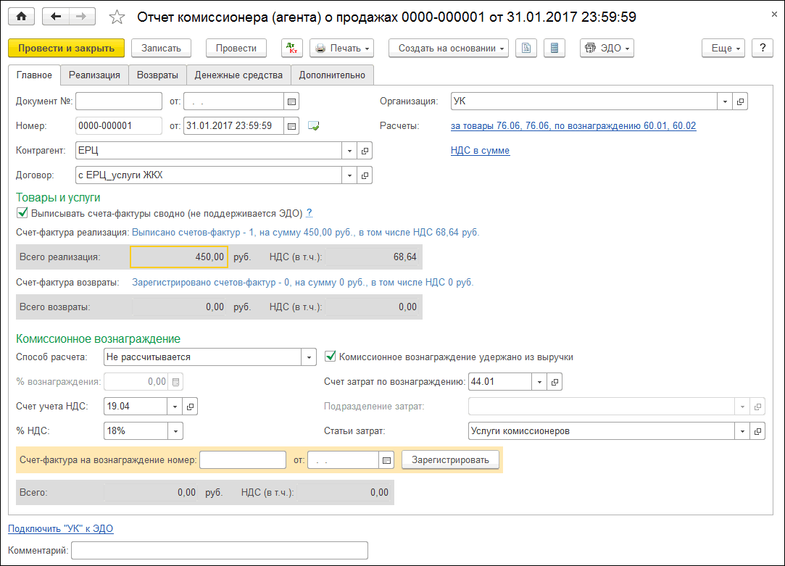Click calculator icon next to % вознаграждения
The image size is (785, 566).
pyautogui.click(x=176, y=381)
